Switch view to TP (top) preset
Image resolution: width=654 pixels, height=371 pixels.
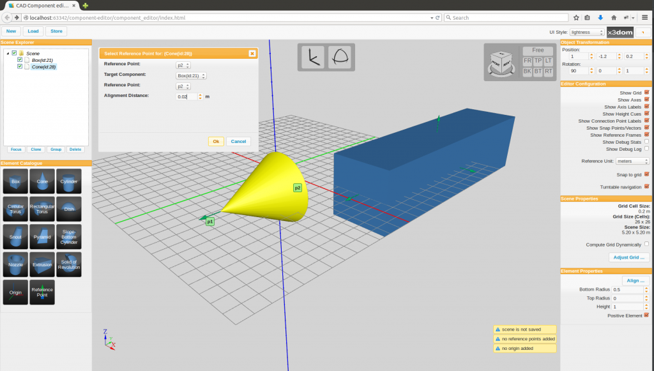(538, 61)
